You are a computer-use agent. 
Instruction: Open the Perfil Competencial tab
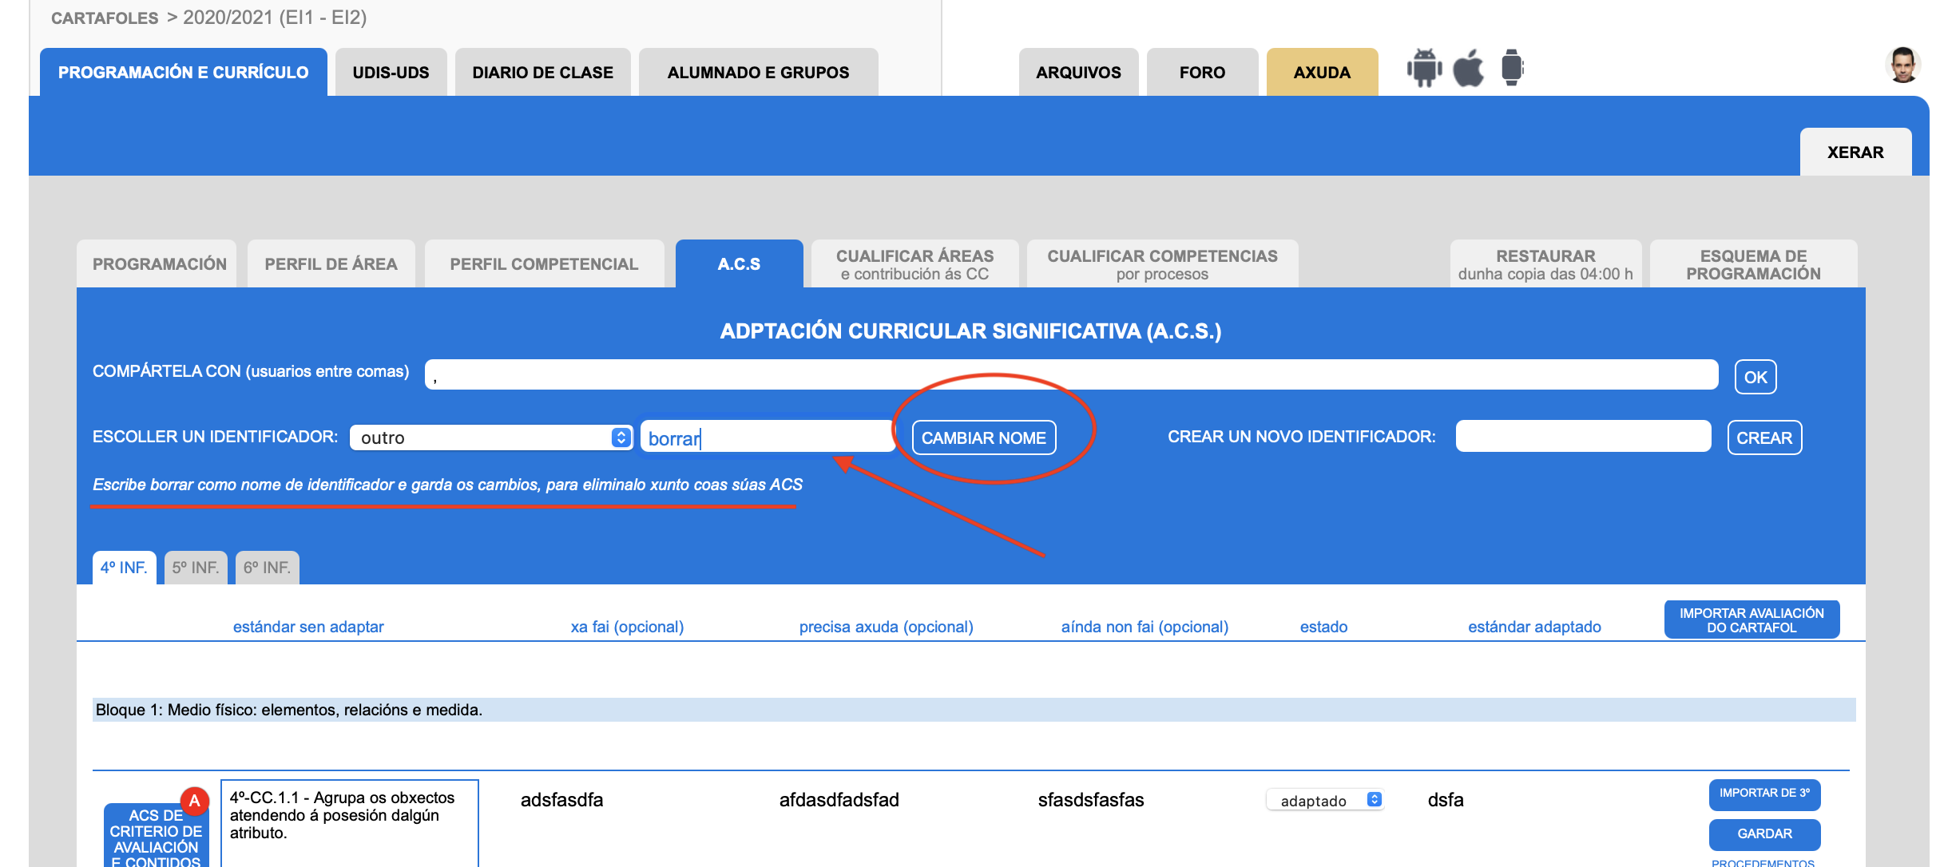pyautogui.click(x=544, y=264)
